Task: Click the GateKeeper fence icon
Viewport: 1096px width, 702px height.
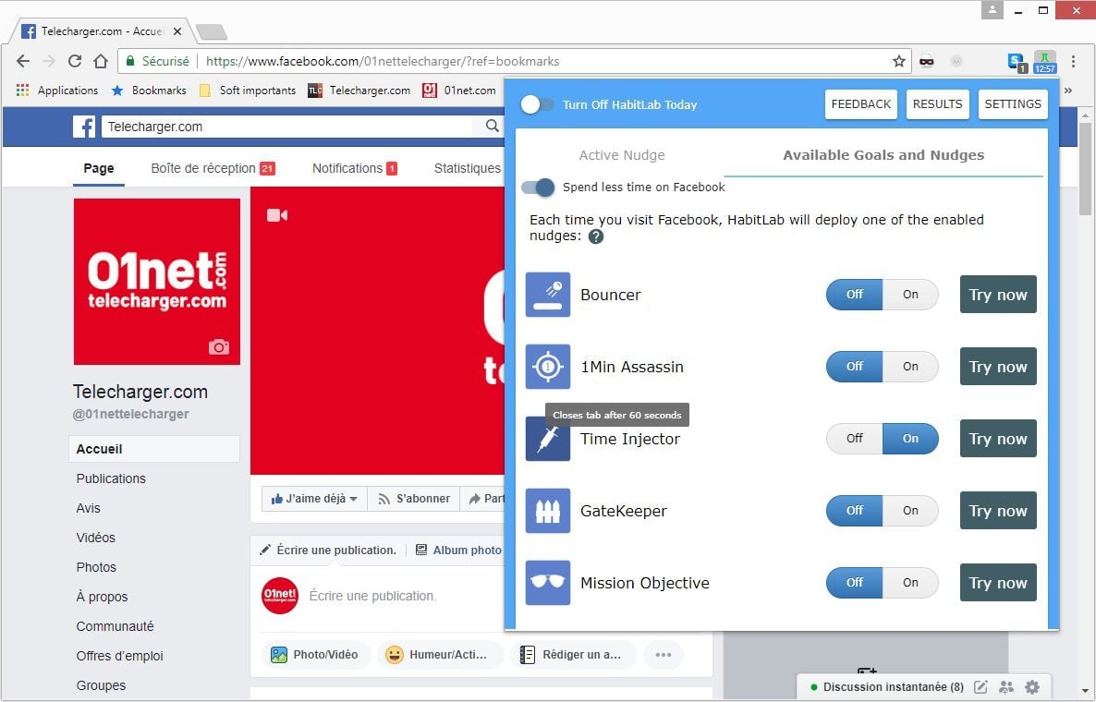Action: tap(548, 511)
